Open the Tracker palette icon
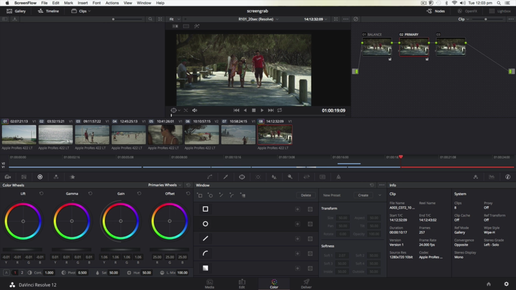The width and height of the screenshot is (516, 290). click(x=258, y=177)
